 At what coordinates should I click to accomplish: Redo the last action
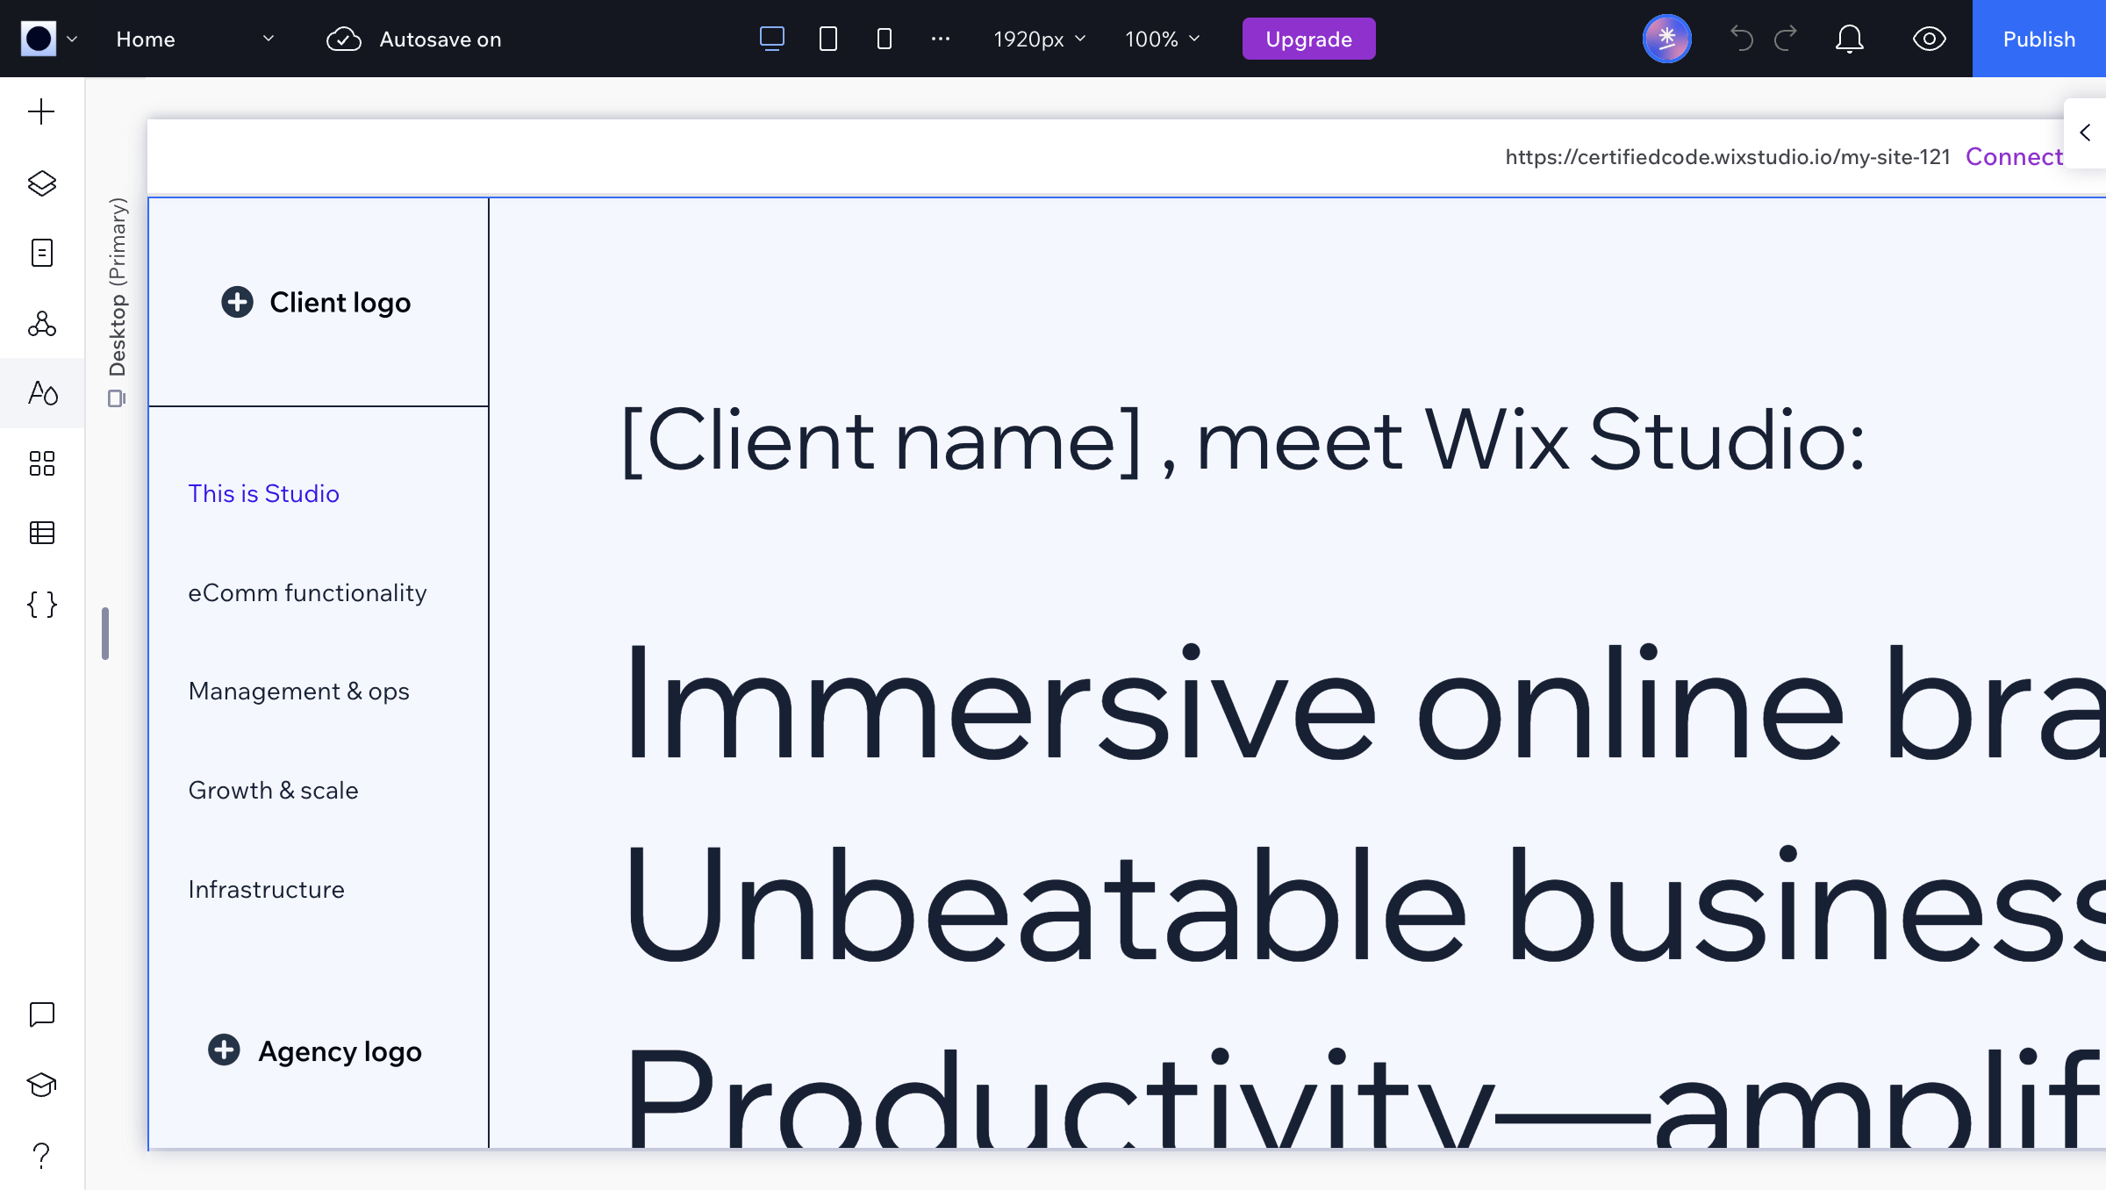[x=1786, y=39]
